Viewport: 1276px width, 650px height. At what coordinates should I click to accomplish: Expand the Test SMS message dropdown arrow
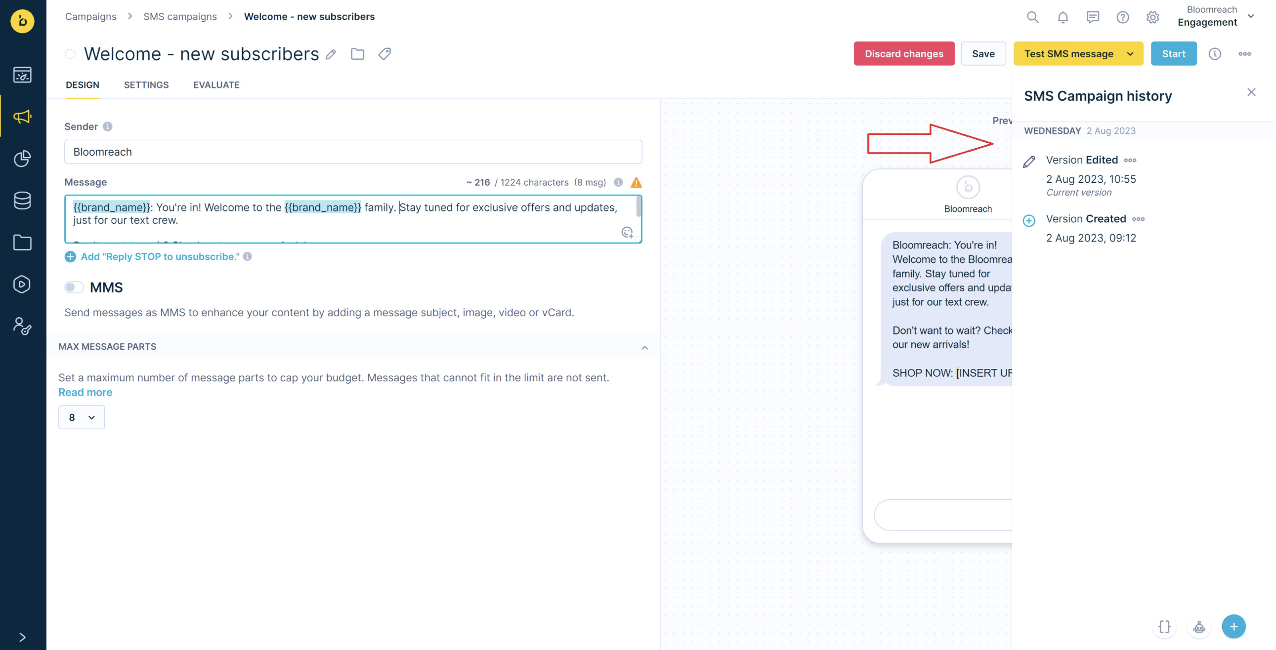point(1130,54)
